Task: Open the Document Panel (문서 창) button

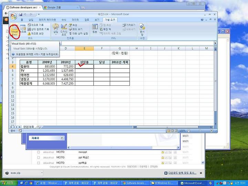Action: click(142, 30)
